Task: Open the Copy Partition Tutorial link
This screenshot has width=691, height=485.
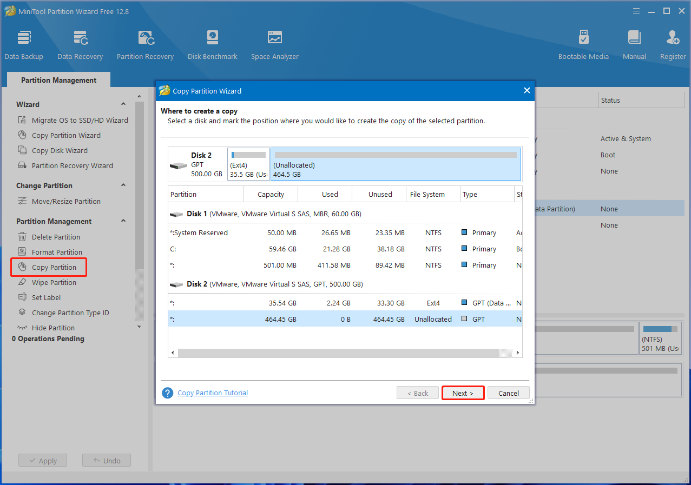Action: tap(213, 393)
